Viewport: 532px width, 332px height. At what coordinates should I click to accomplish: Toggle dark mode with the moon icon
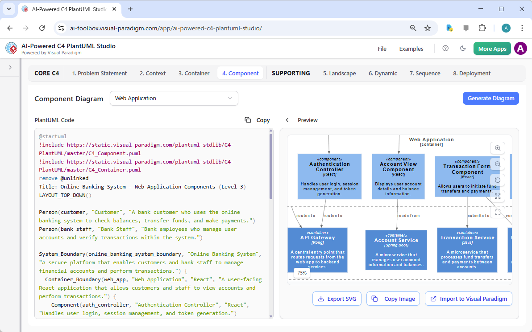[463, 49]
